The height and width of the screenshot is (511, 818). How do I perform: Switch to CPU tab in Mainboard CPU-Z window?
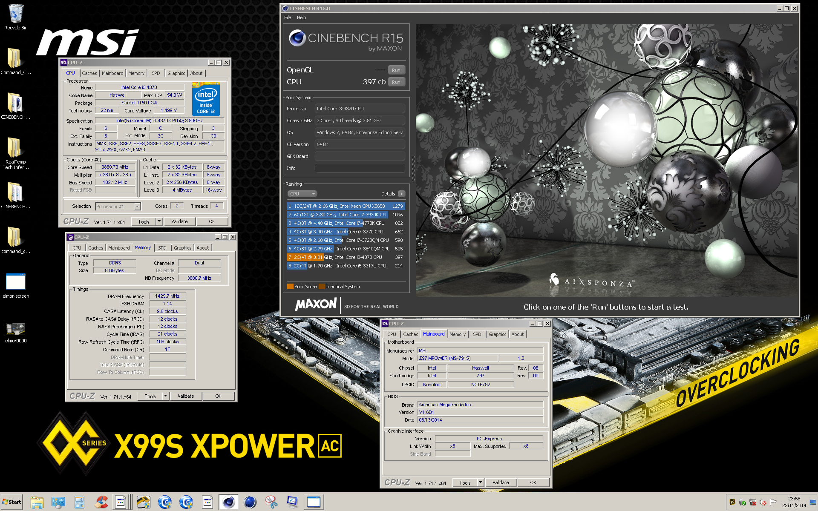point(392,334)
